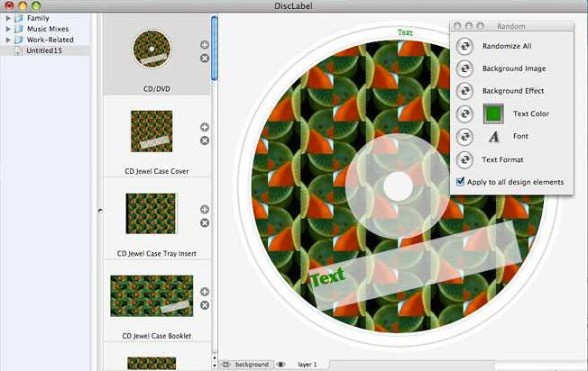Click the Randomize All refresh icon
Viewport: 588px width, 371px height.
[465, 47]
